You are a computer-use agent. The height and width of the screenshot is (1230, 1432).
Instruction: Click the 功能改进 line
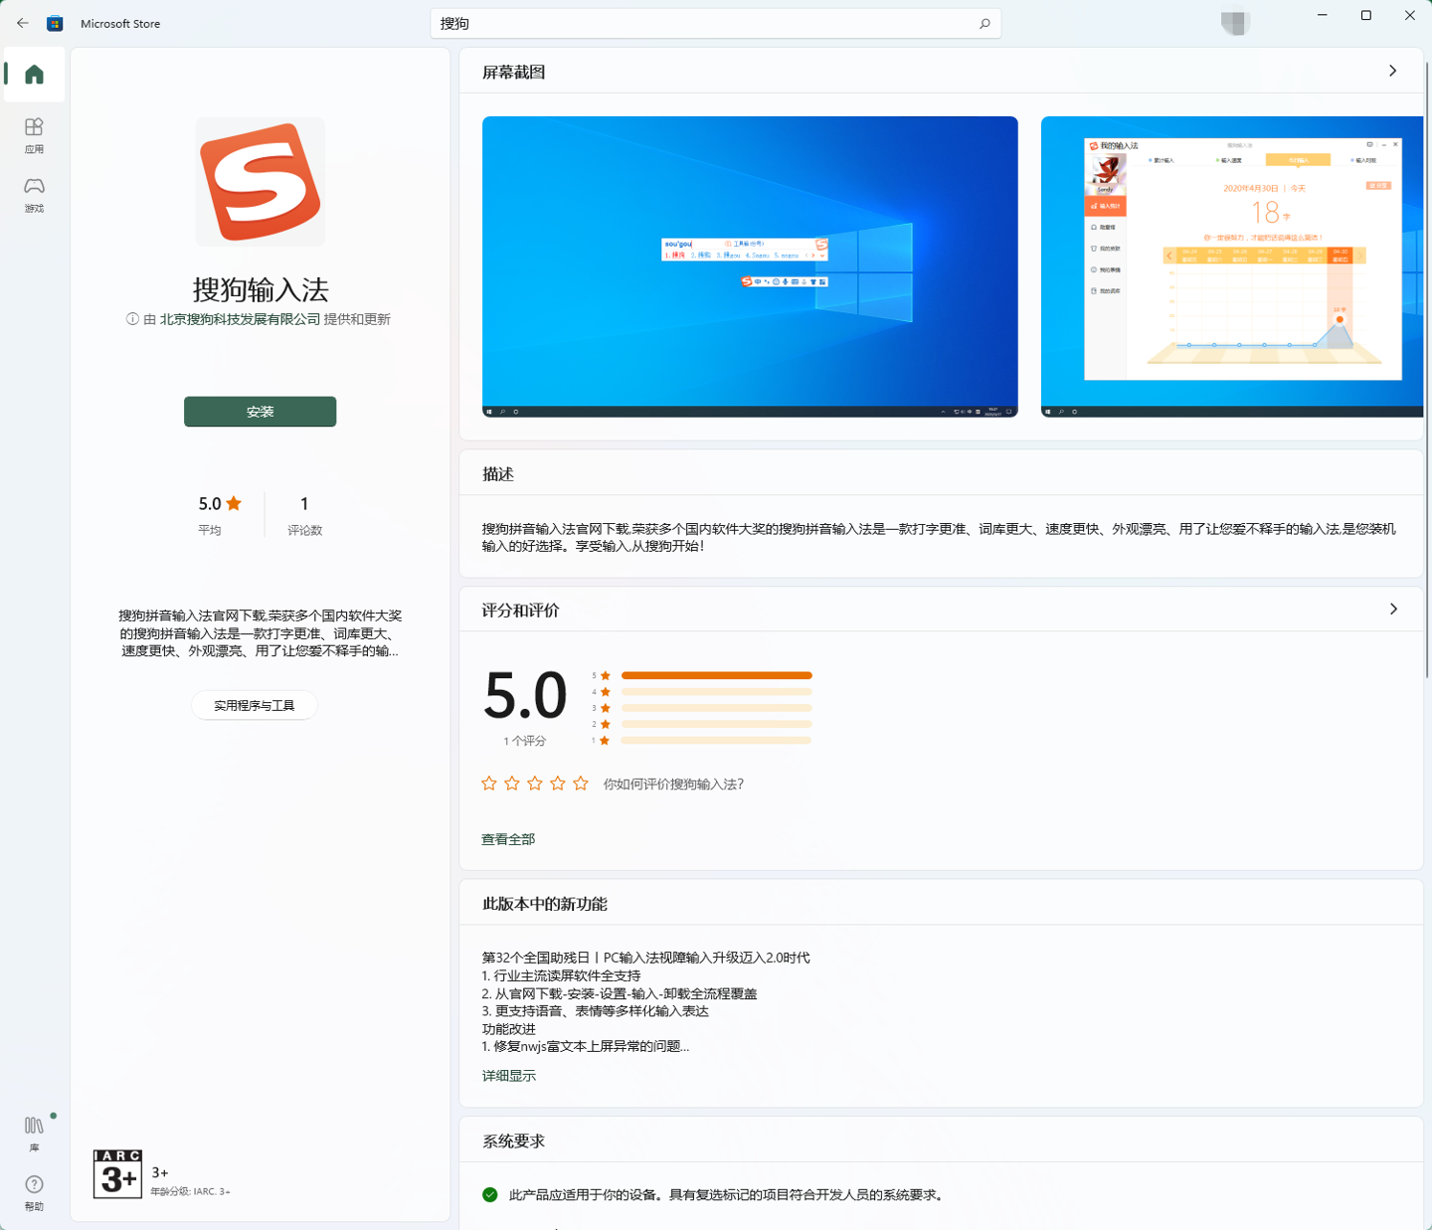(x=509, y=1029)
